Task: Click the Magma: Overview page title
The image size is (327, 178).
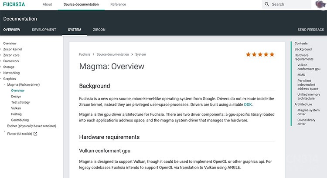Action: 112,67
